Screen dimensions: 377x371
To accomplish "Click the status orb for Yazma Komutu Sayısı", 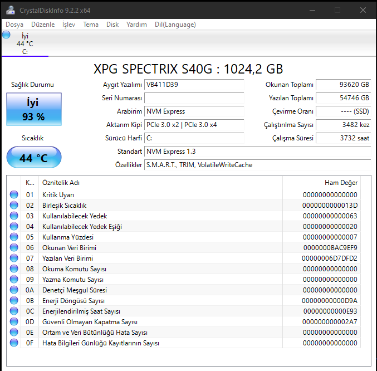I will coord(14,279).
